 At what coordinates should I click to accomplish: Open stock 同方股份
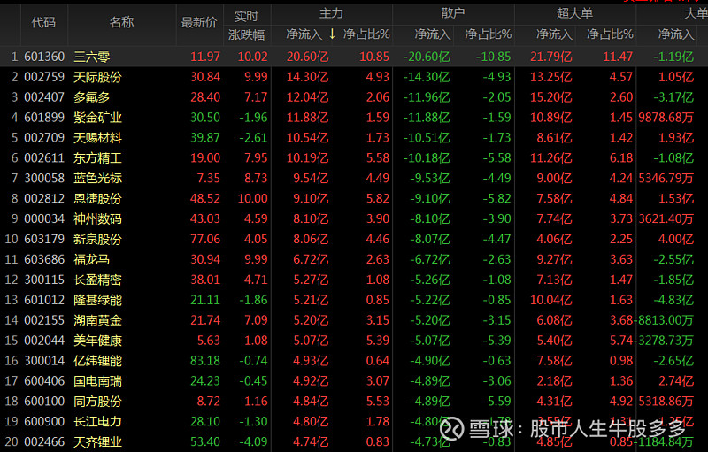[x=98, y=402]
